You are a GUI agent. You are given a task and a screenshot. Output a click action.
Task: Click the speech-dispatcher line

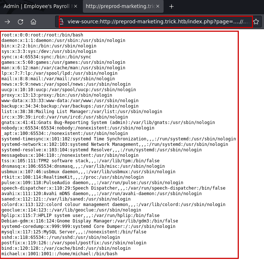pos(114,188)
